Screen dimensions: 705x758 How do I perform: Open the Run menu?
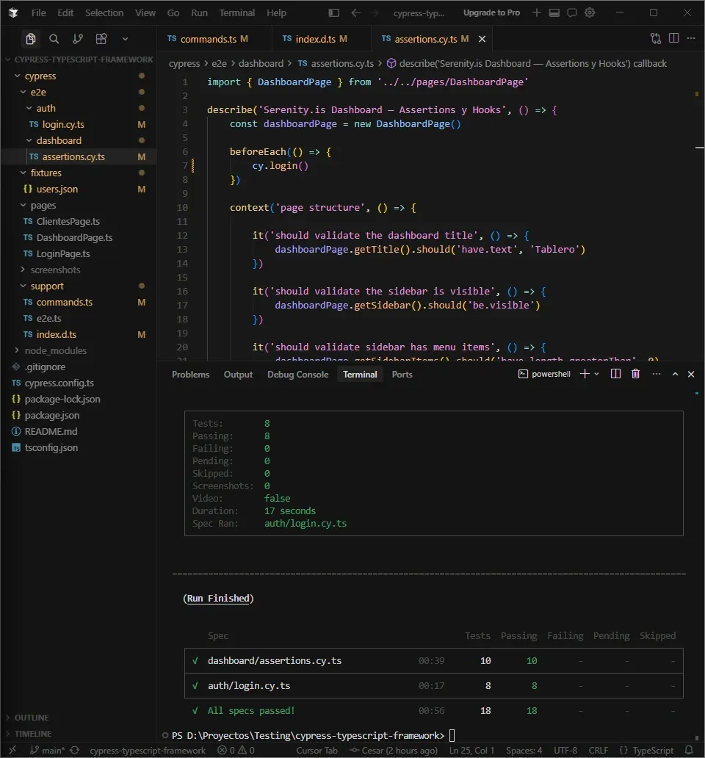coord(199,12)
